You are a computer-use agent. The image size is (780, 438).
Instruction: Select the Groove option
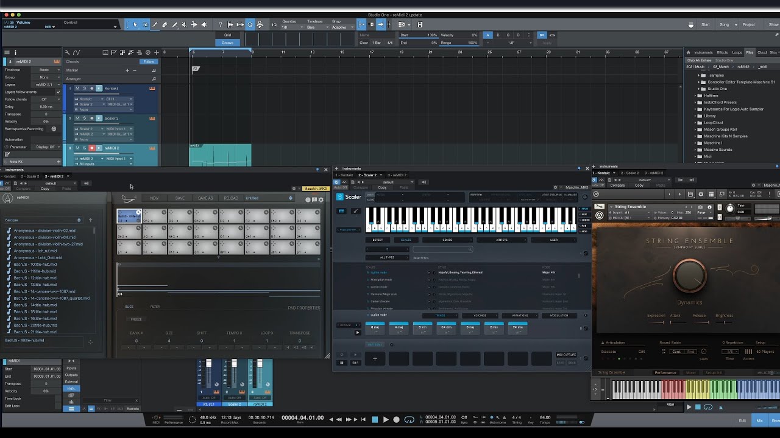[227, 43]
